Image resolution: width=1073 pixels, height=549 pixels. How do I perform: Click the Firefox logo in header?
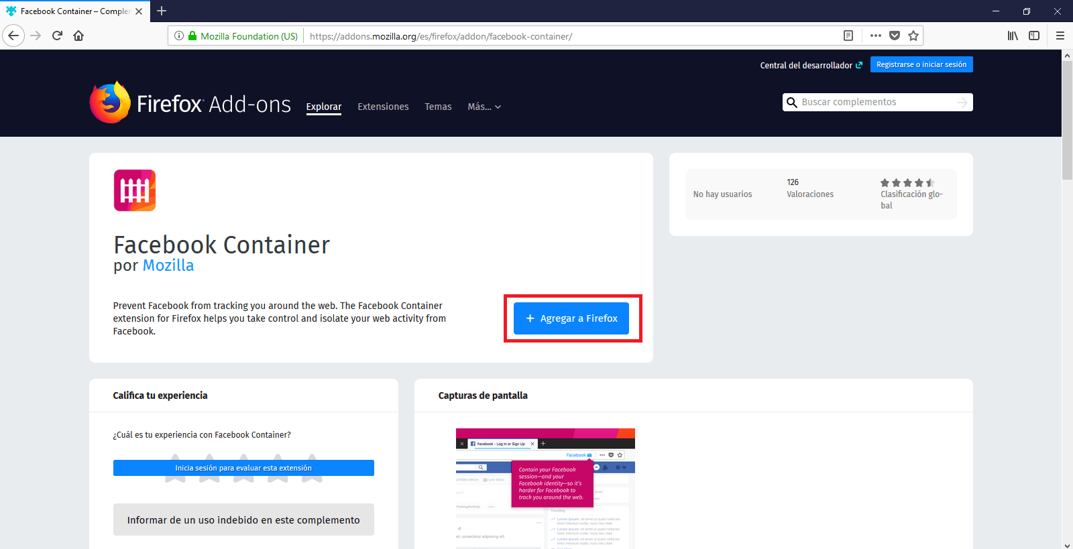[x=110, y=103]
